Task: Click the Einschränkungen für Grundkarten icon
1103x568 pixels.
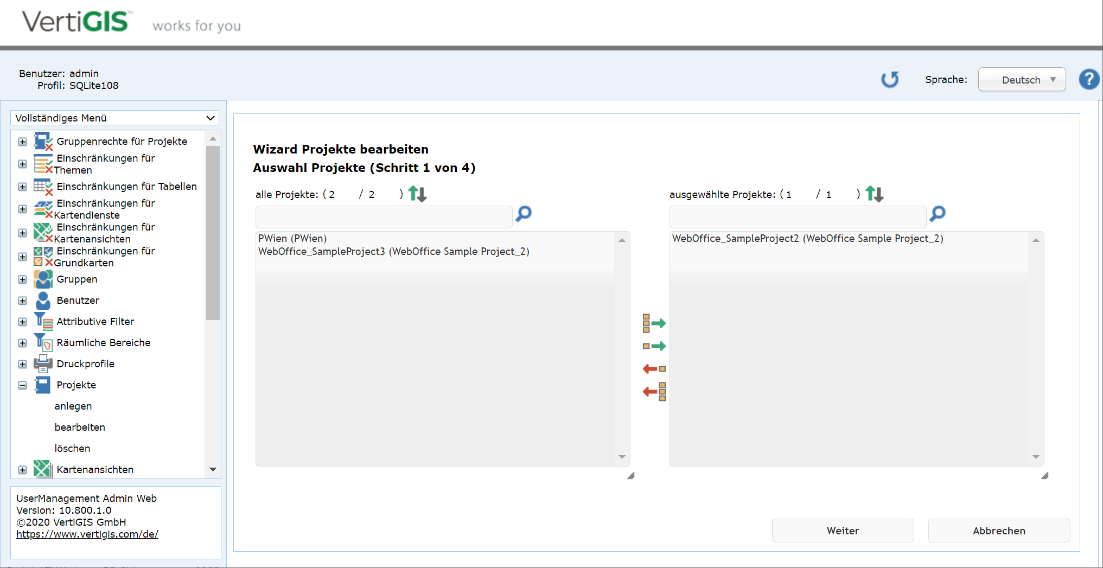Action: coord(43,257)
